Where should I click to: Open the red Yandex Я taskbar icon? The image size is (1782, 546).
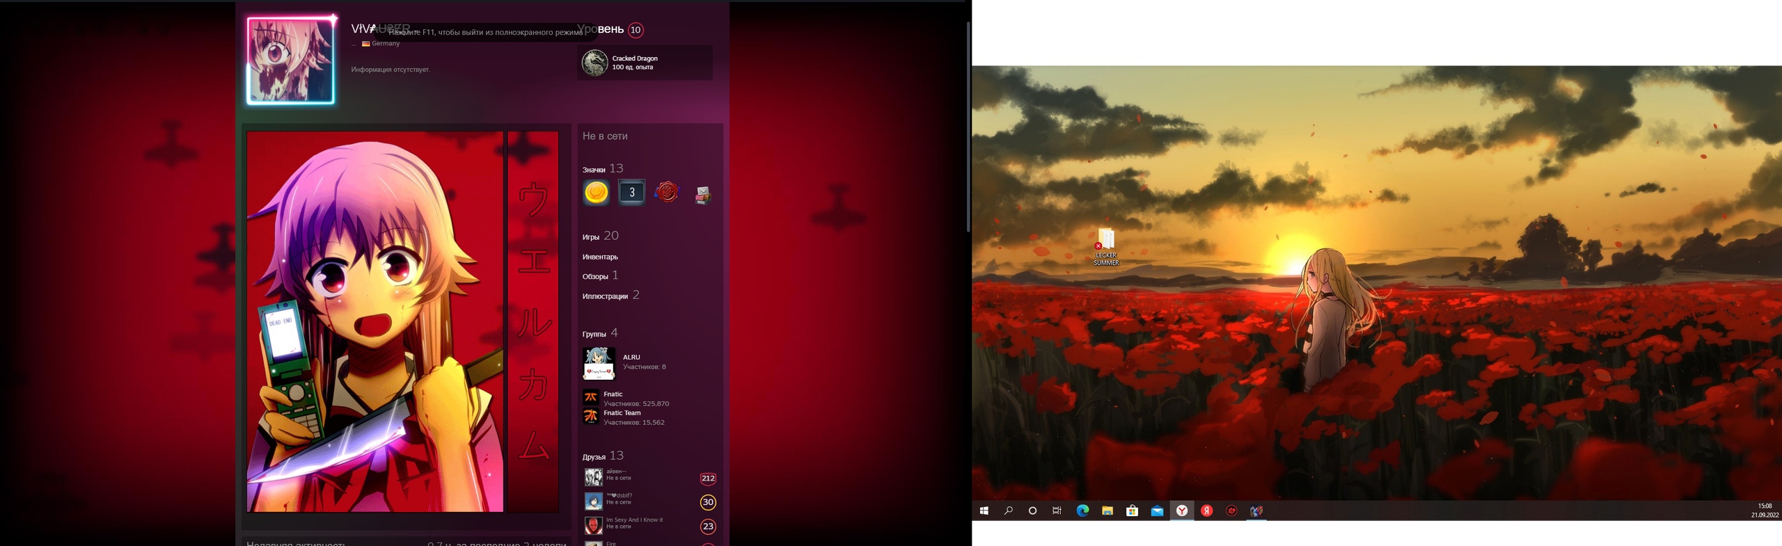pyautogui.click(x=1207, y=511)
